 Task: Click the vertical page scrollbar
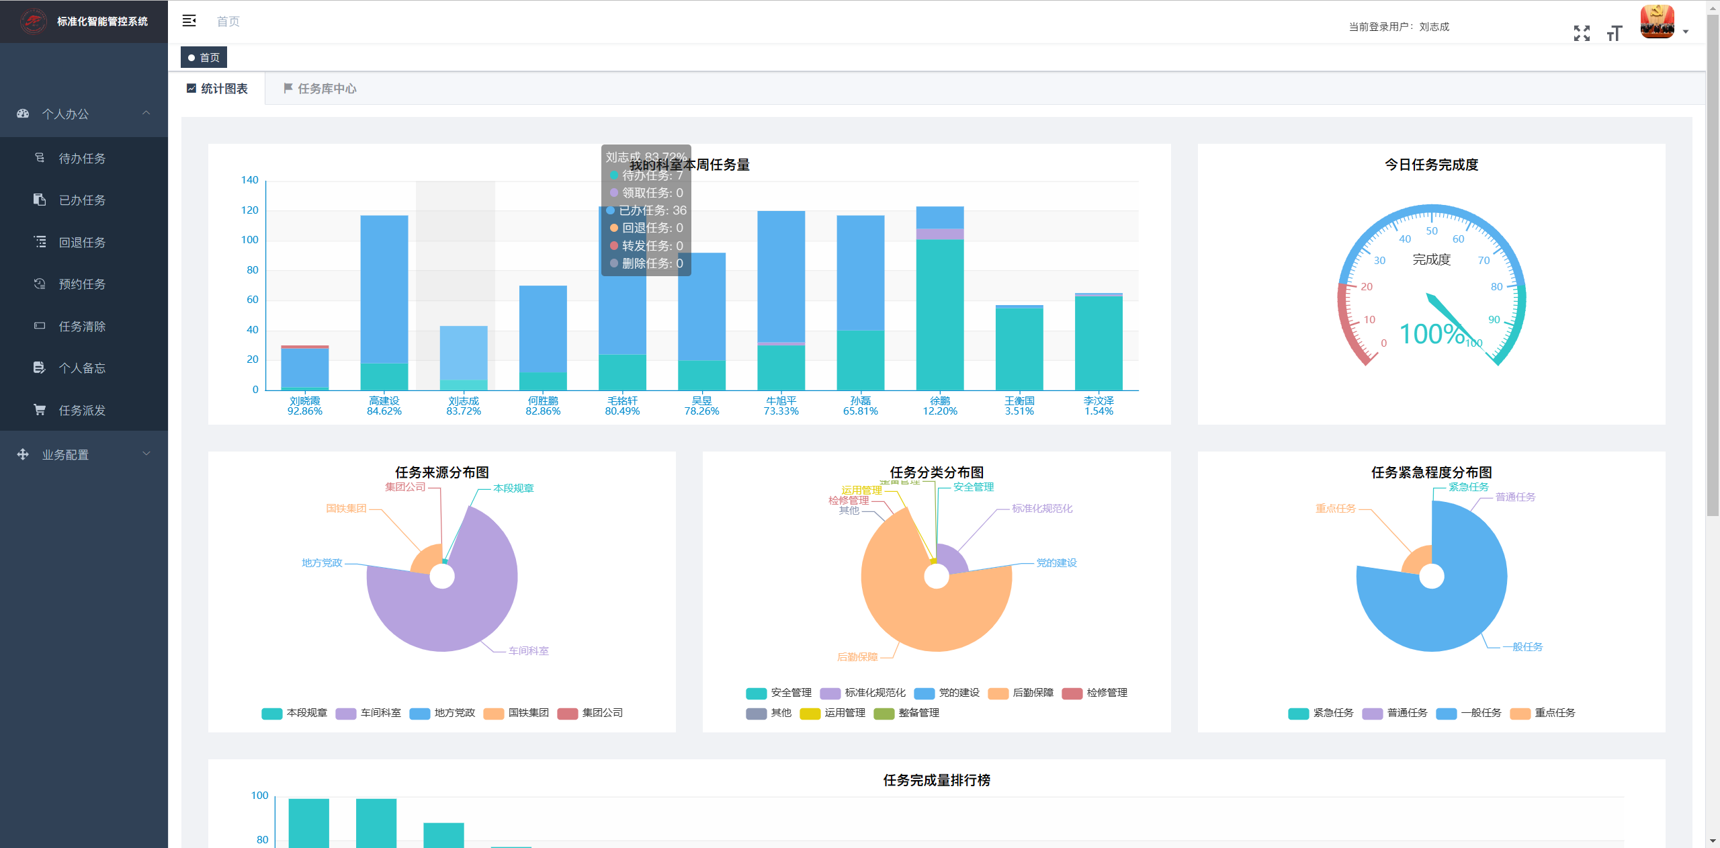click(x=1713, y=269)
